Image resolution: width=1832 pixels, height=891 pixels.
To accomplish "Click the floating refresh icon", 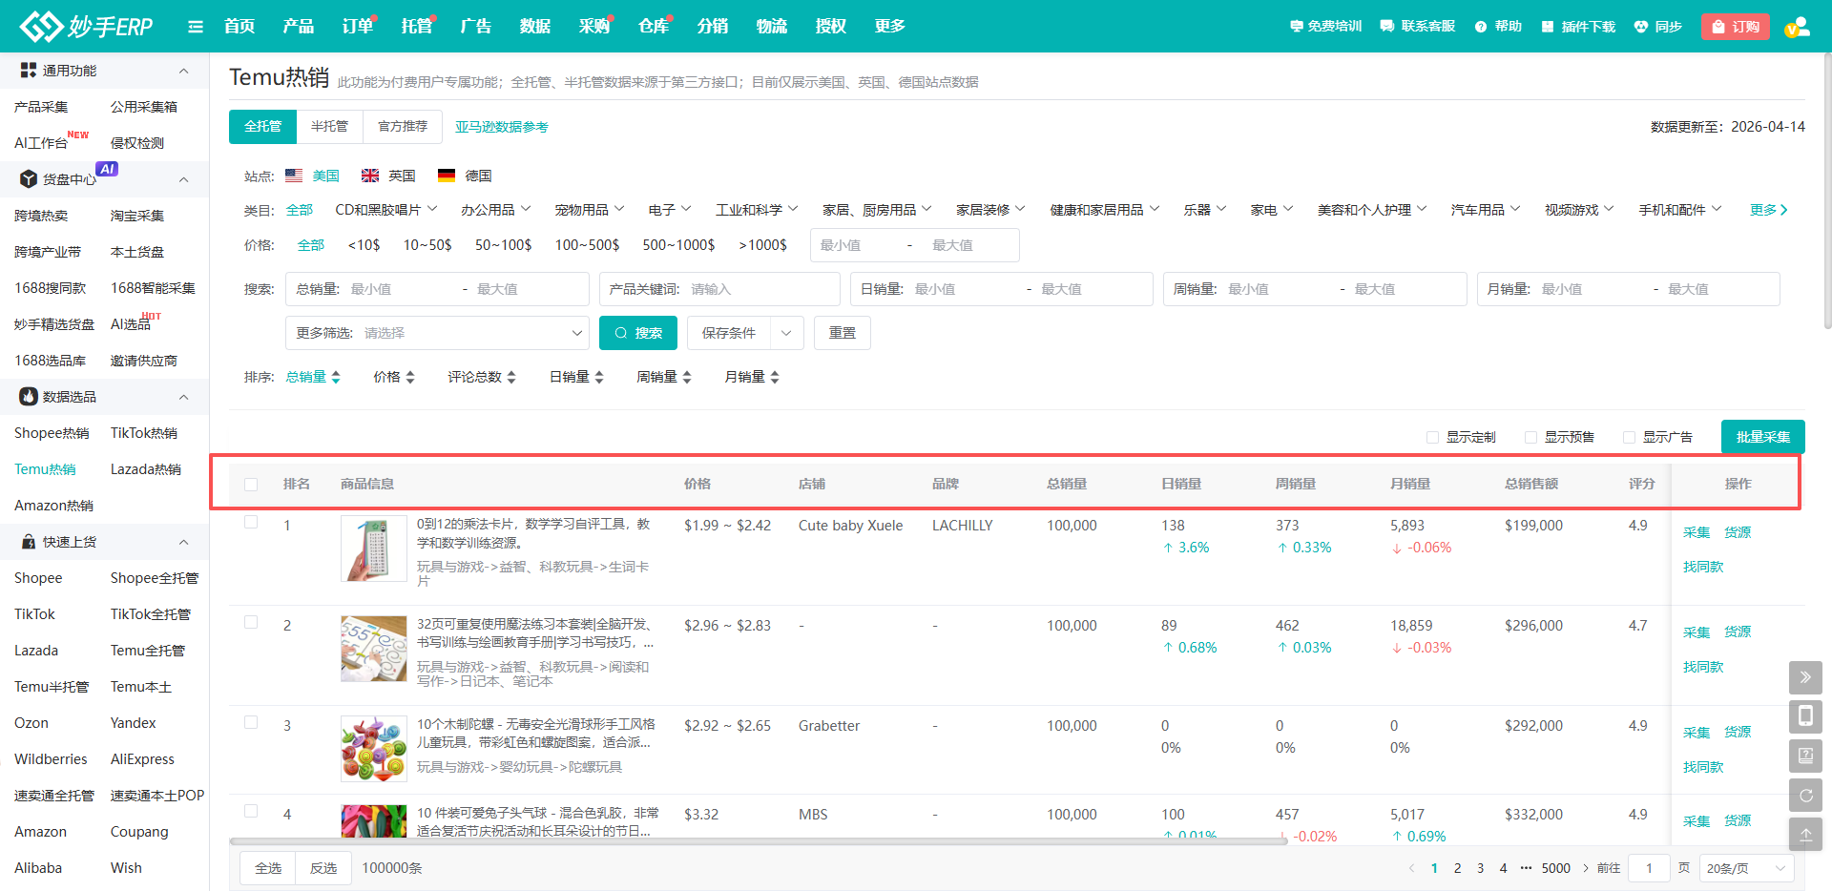I will click(x=1805, y=795).
